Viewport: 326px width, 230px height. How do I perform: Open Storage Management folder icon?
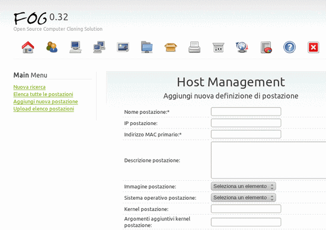[147, 47]
